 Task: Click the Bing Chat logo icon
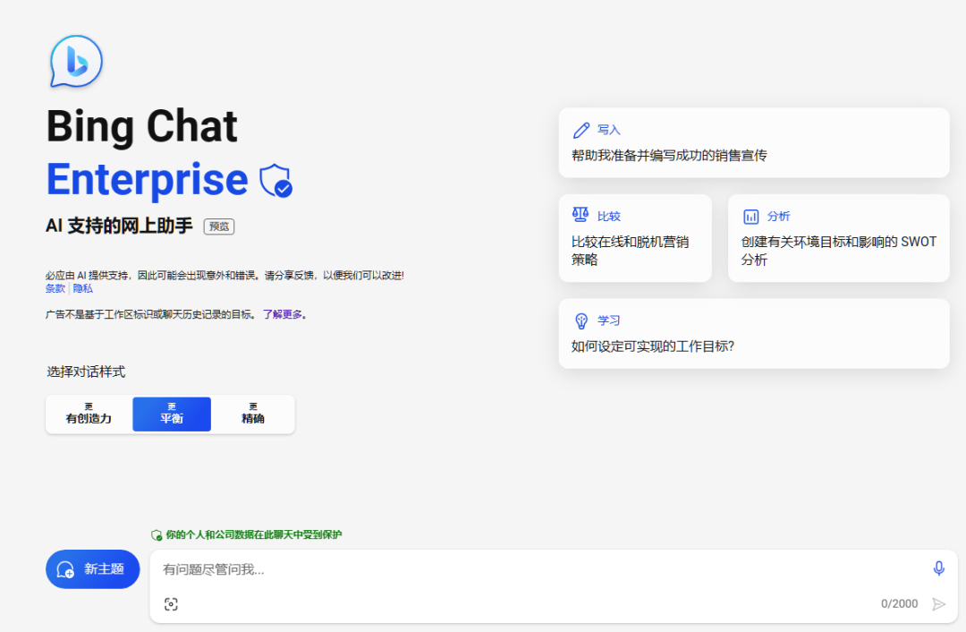coord(75,61)
